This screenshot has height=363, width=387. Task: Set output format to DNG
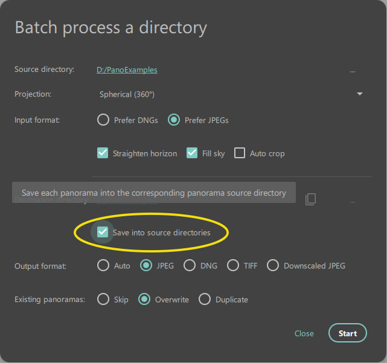click(x=190, y=266)
